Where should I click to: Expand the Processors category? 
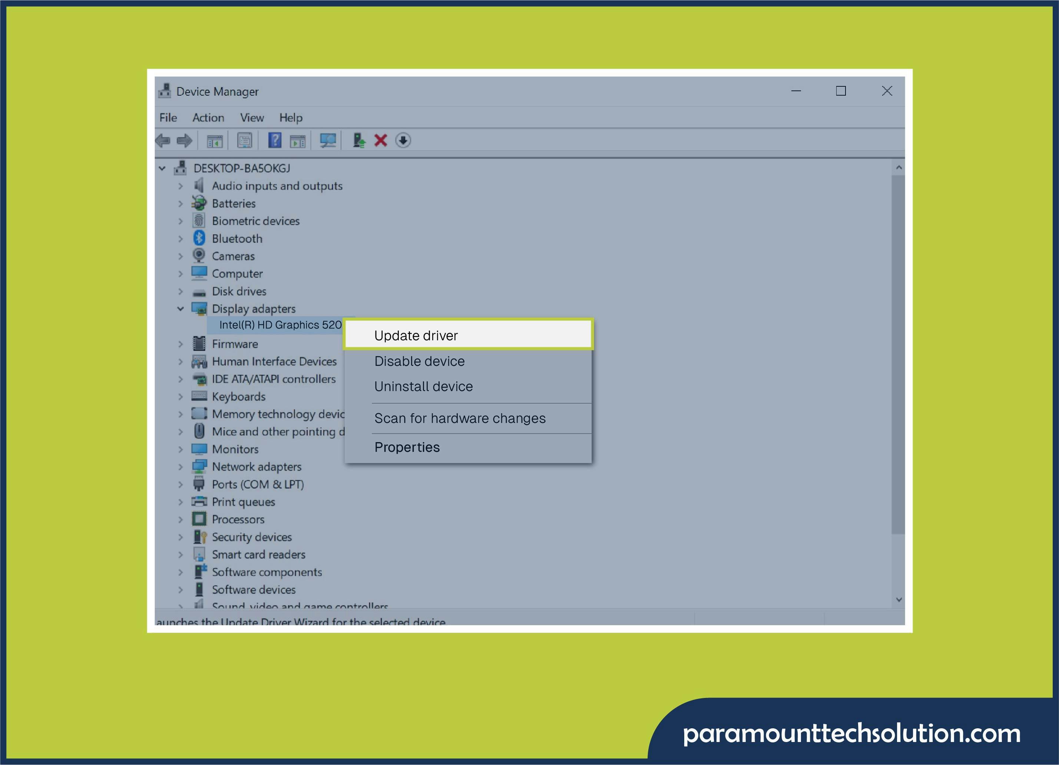click(x=181, y=519)
